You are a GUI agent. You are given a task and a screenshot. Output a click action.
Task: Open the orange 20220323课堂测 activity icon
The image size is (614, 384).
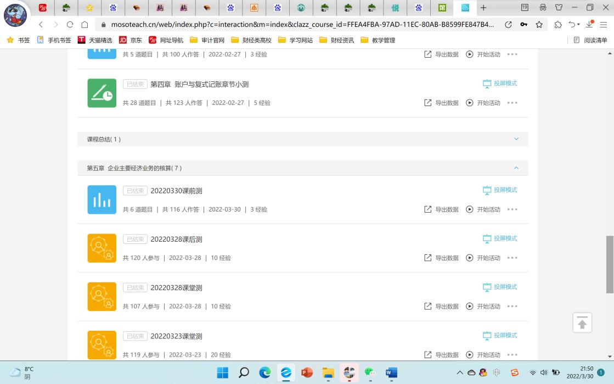coord(102,345)
